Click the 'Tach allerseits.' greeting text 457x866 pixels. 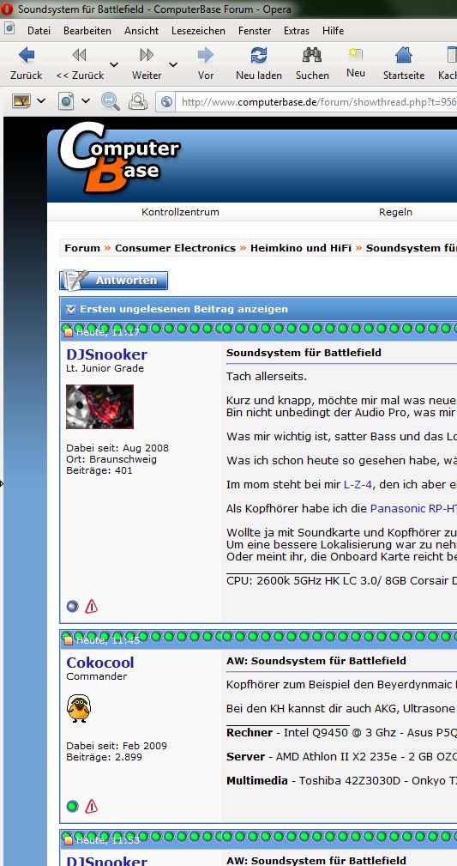click(x=267, y=377)
